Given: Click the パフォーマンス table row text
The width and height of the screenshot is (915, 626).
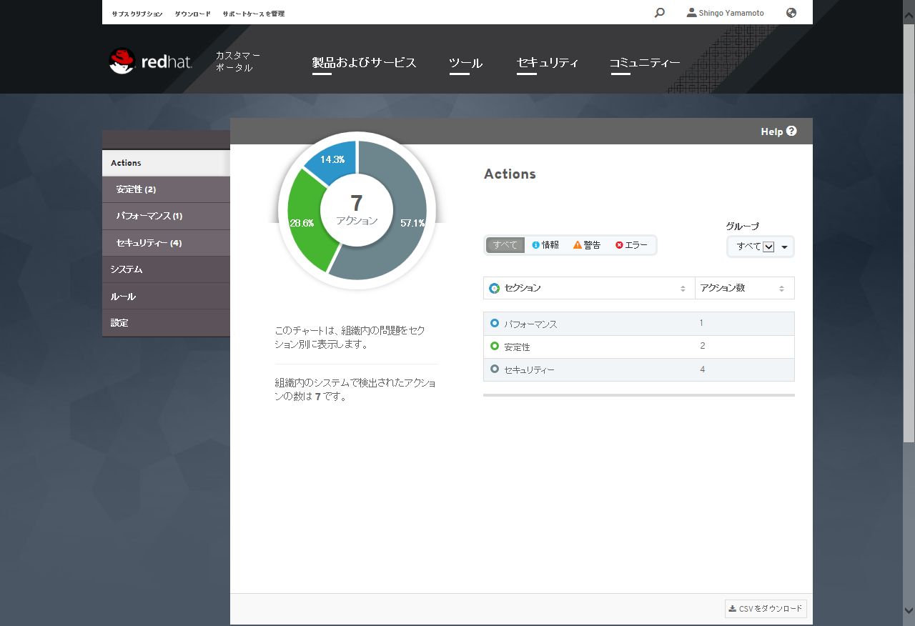Looking at the screenshot, I should click(530, 324).
